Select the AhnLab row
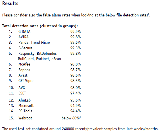 [45, 100]
